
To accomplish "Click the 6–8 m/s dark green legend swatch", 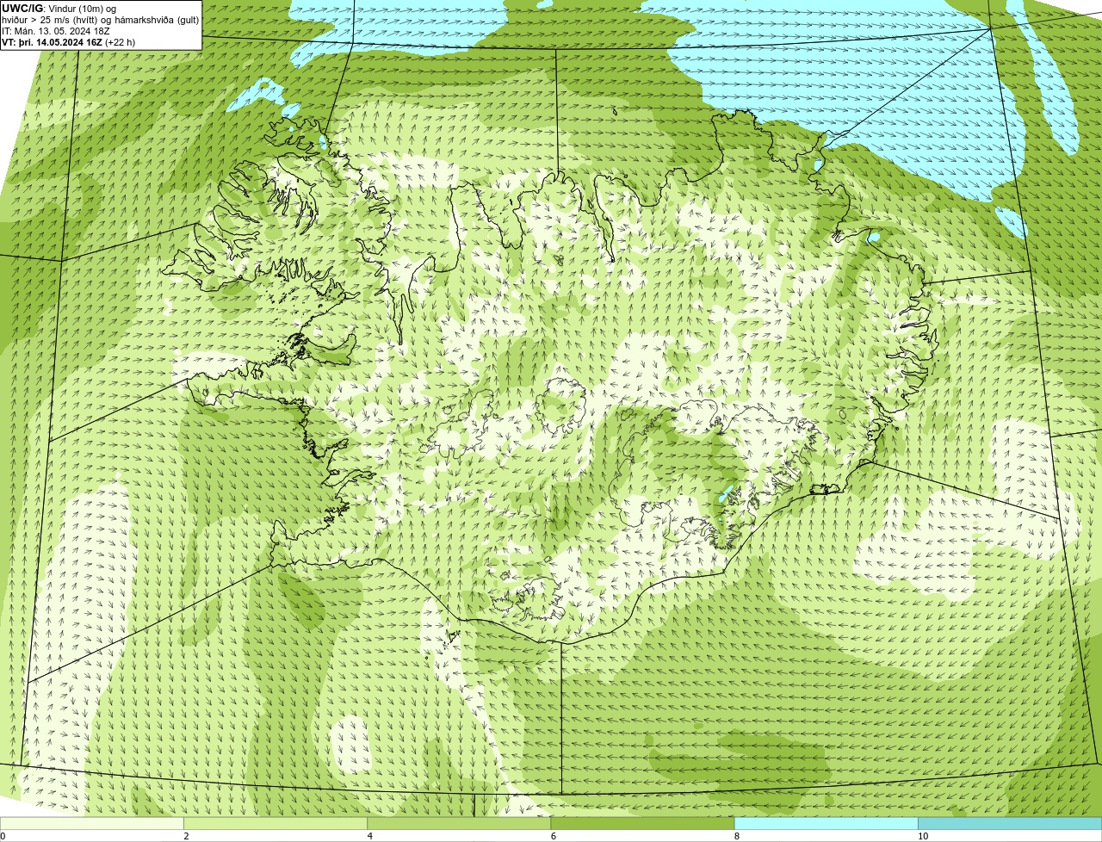I will pos(642,823).
